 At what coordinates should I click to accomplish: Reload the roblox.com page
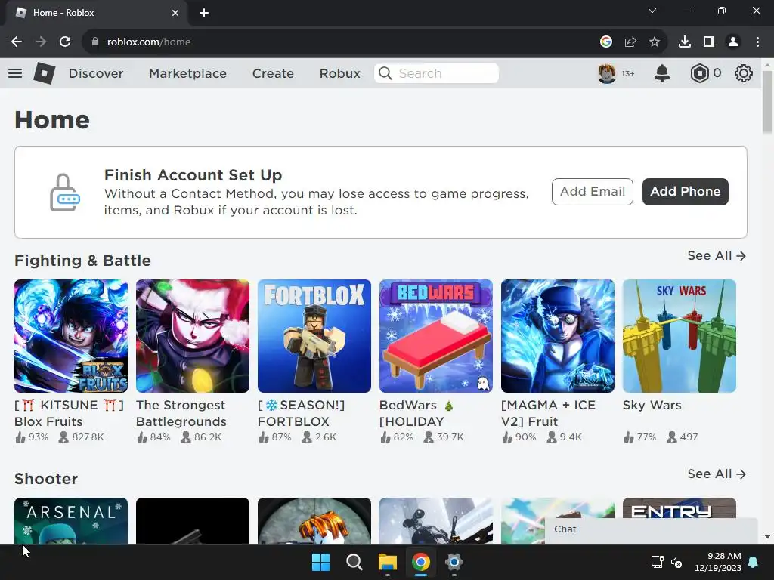pyautogui.click(x=65, y=42)
